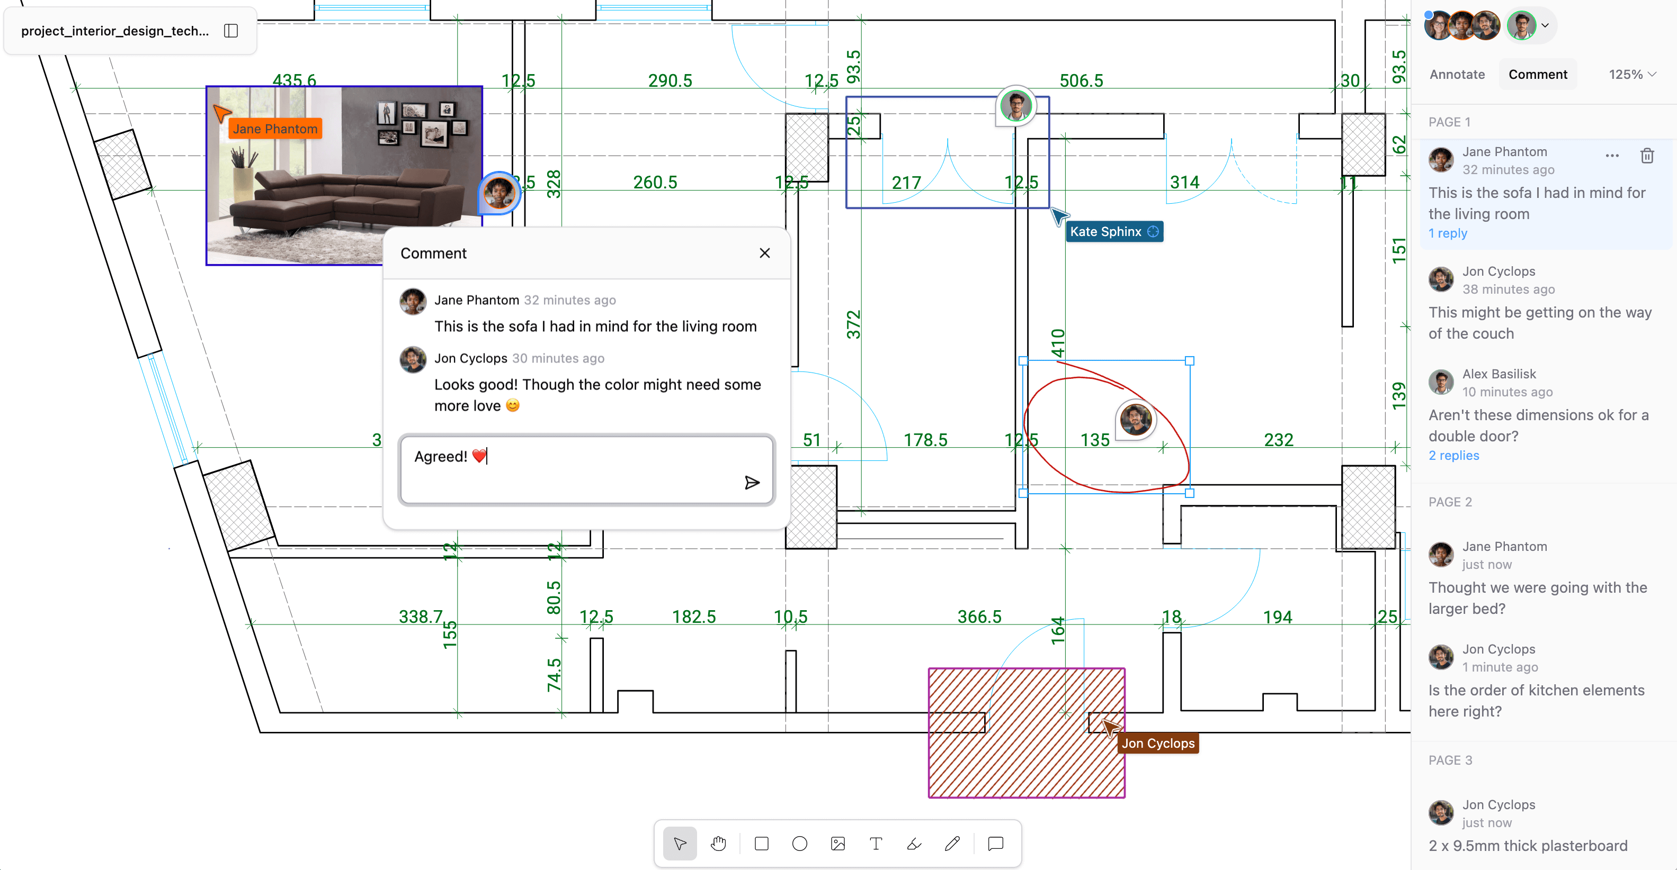Switch to the Annotate tab
The image size is (1677, 870).
coord(1457,75)
